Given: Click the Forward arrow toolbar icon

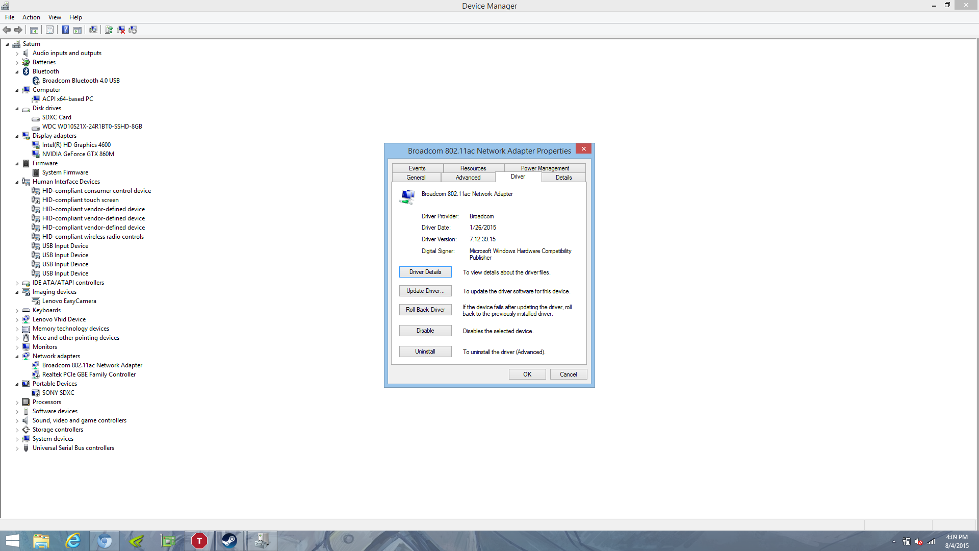Looking at the screenshot, I should pyautogui.click(x=18, y=30).
